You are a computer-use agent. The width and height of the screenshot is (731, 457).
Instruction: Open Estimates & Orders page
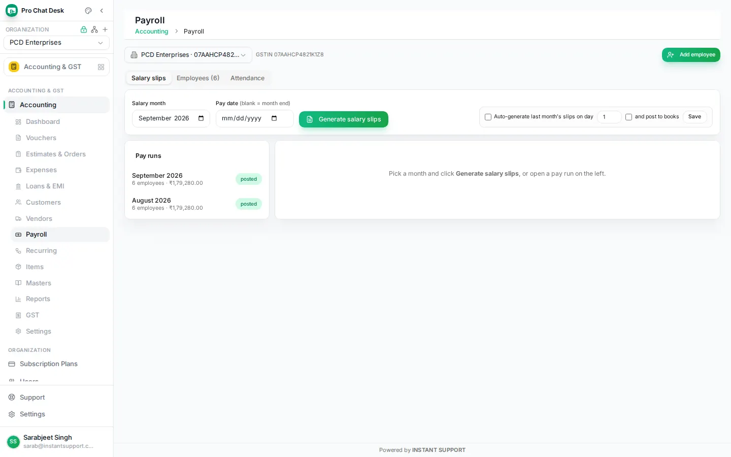coord(60,154)
